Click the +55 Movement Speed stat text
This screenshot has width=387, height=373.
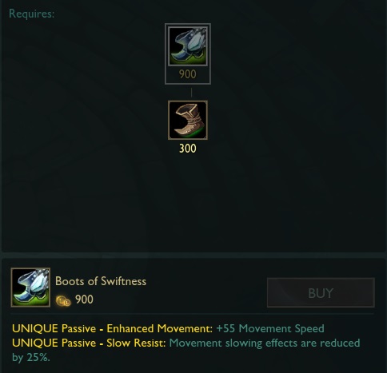[270, 328]
